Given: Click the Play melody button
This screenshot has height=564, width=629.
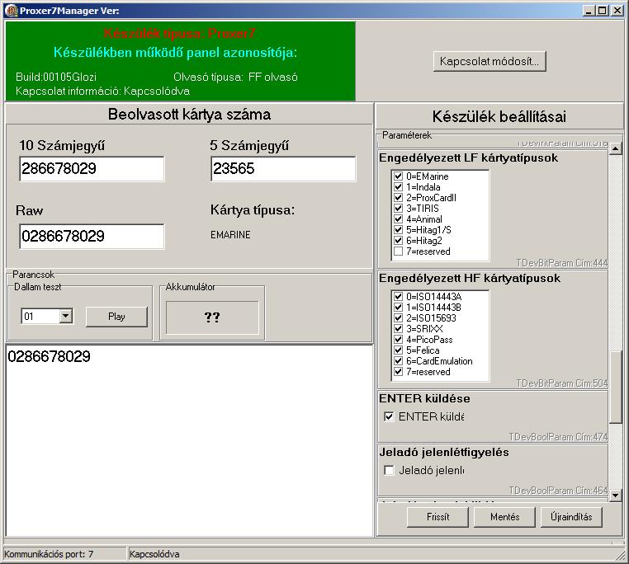Looking at the screenshot, I should point(116,317).
